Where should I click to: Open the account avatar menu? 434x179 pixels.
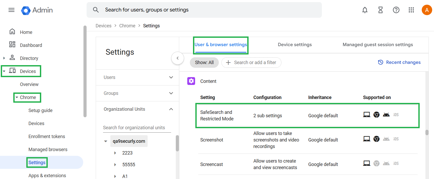427,10
